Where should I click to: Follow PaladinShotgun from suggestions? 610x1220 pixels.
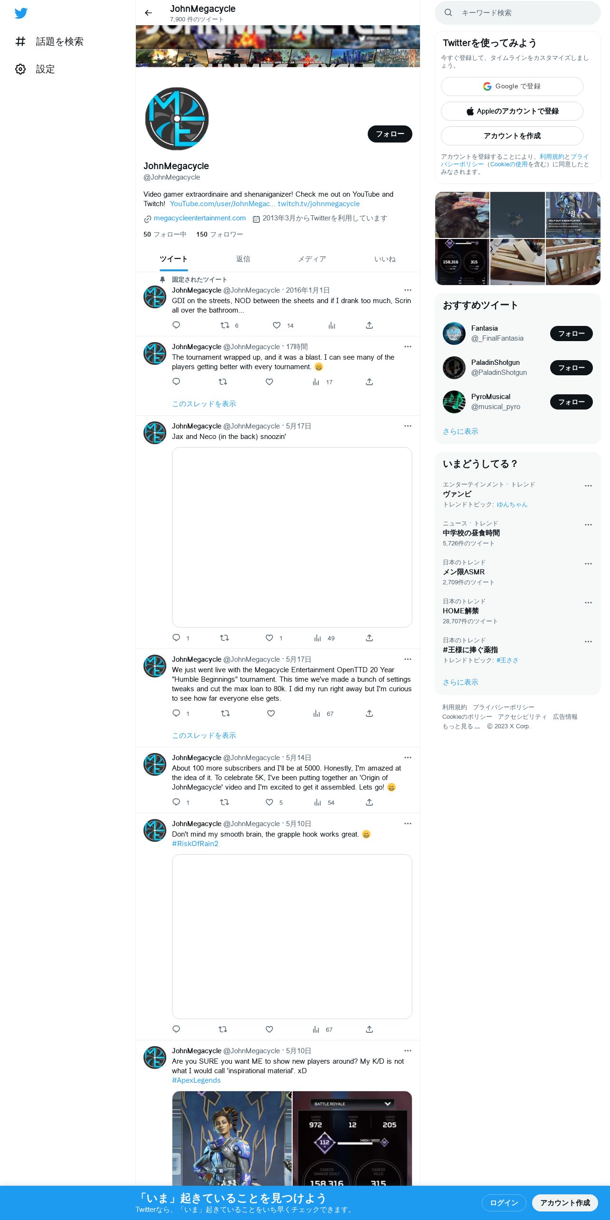click(x=571, y=368)
